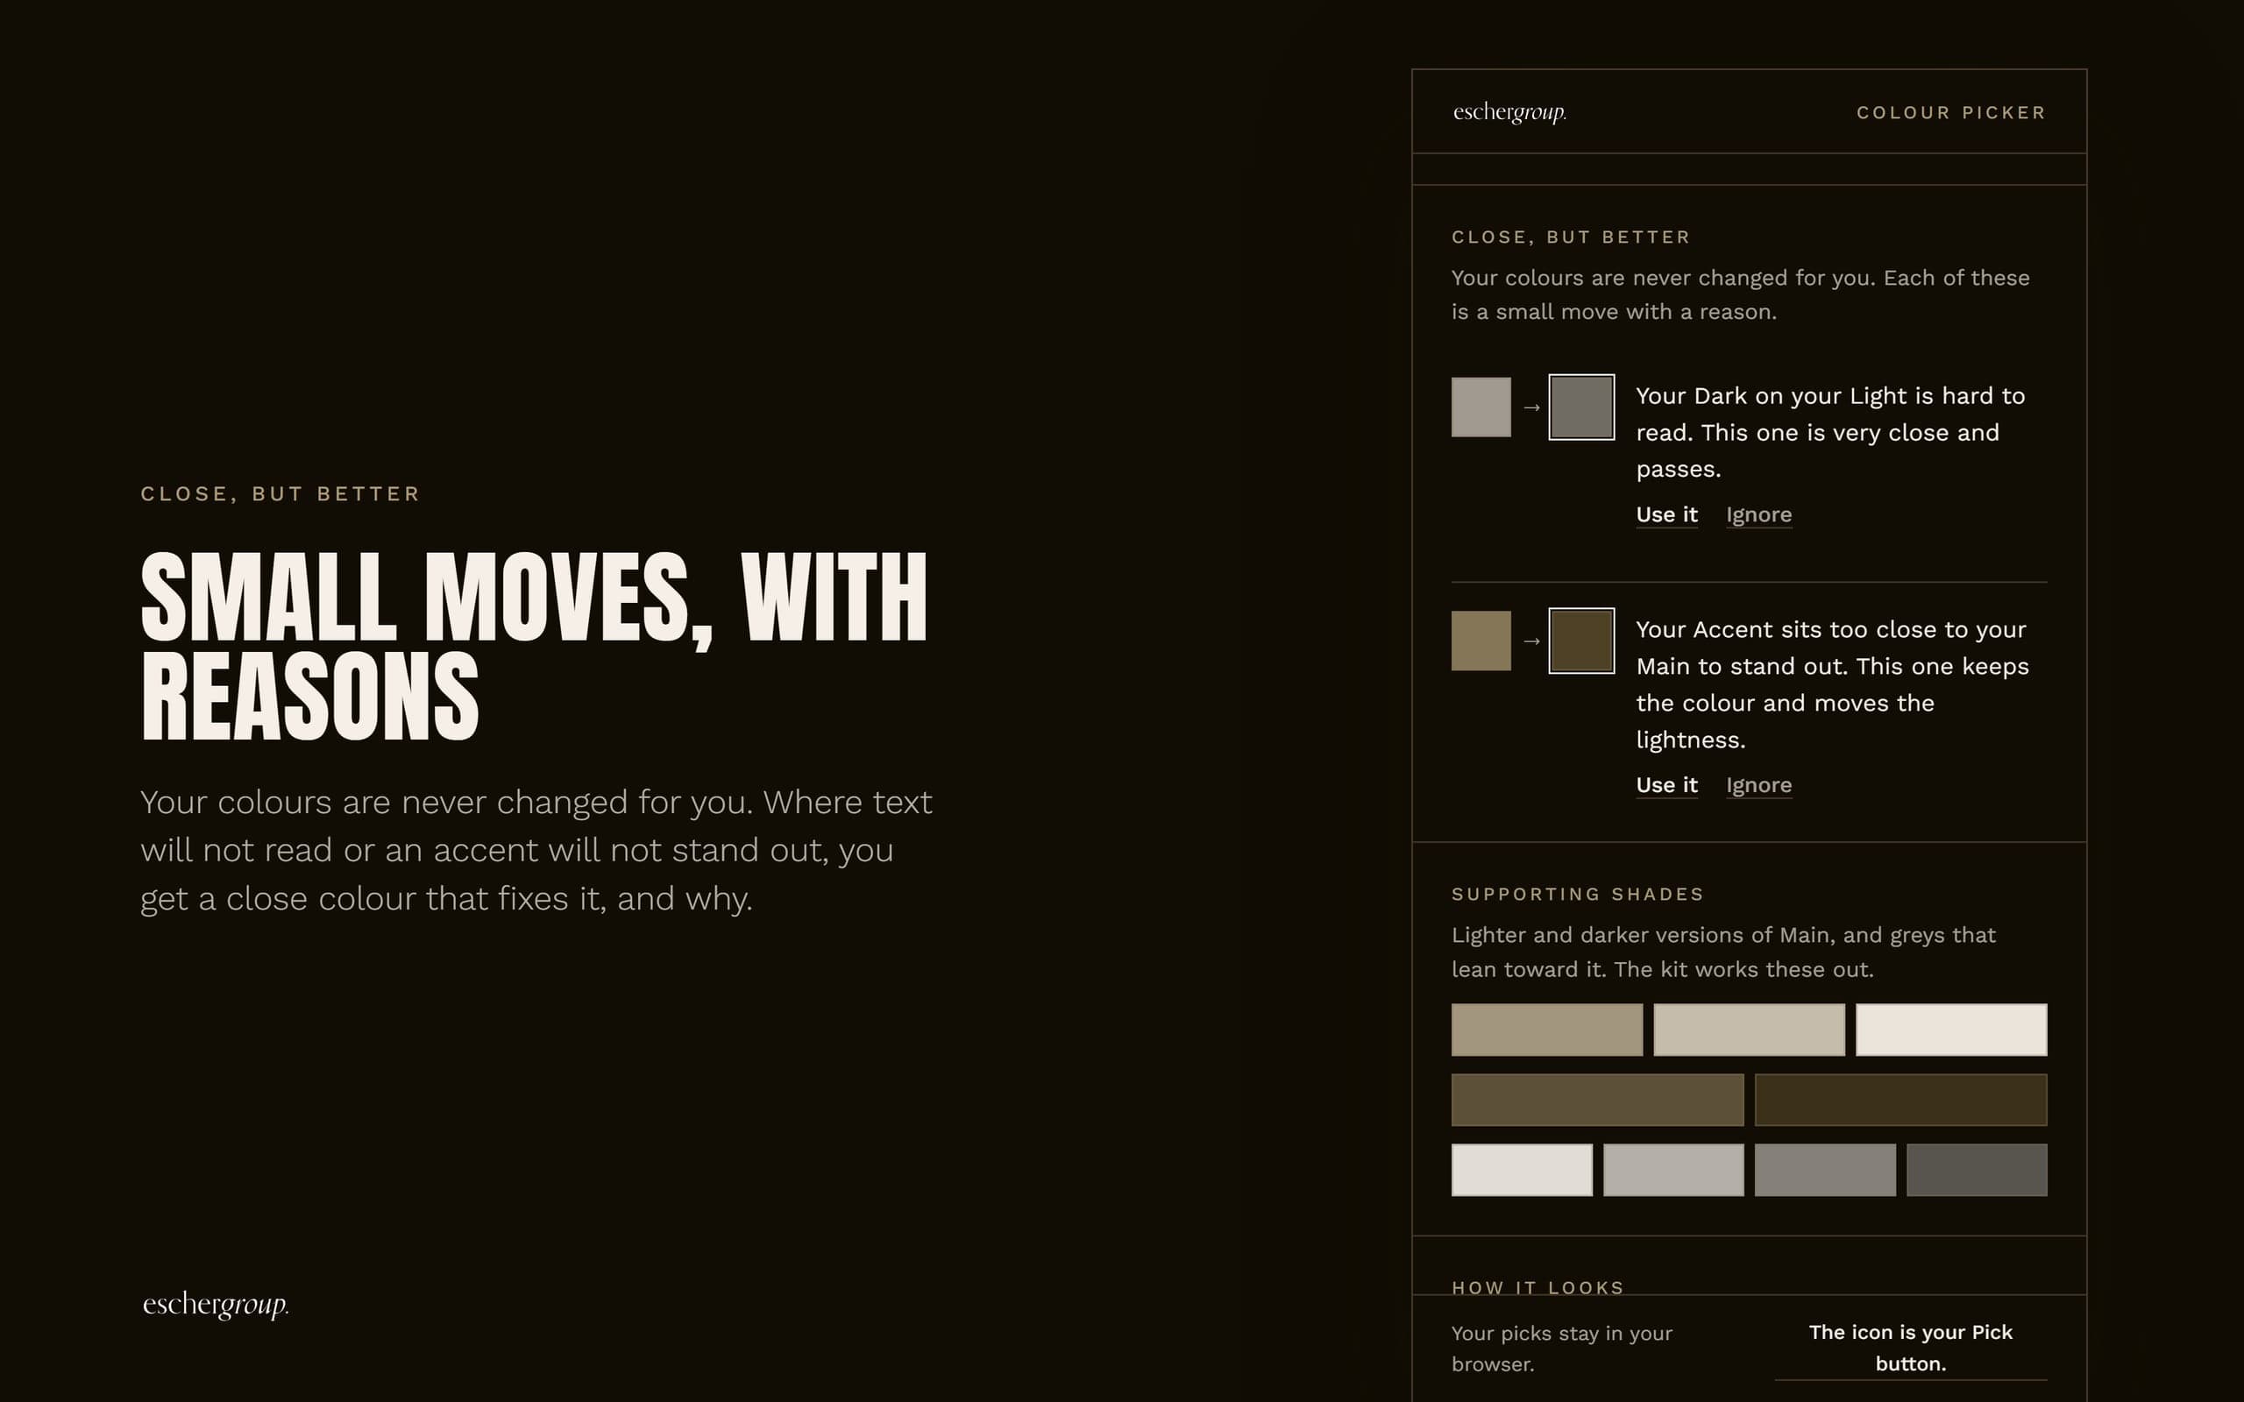Click 'Your Dark on your Light is hard to read' text
The image size is (2244, 1402).
pos(1830,433)
